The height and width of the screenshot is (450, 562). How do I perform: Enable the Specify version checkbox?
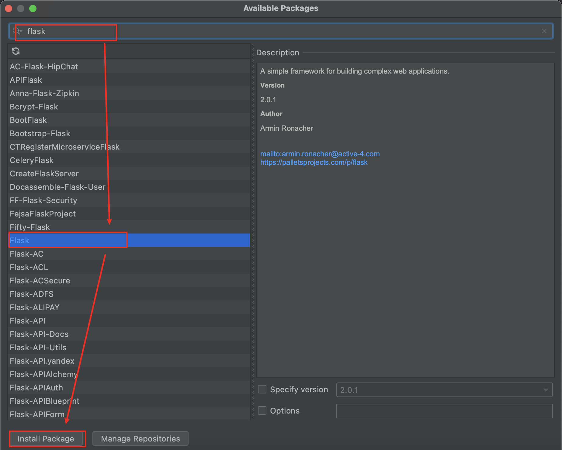(262, 389)
